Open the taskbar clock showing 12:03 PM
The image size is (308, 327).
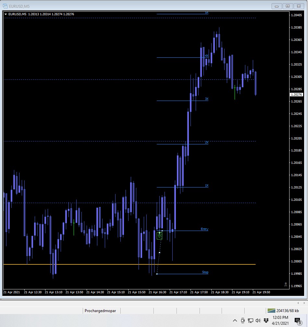[x=280, y=320]
